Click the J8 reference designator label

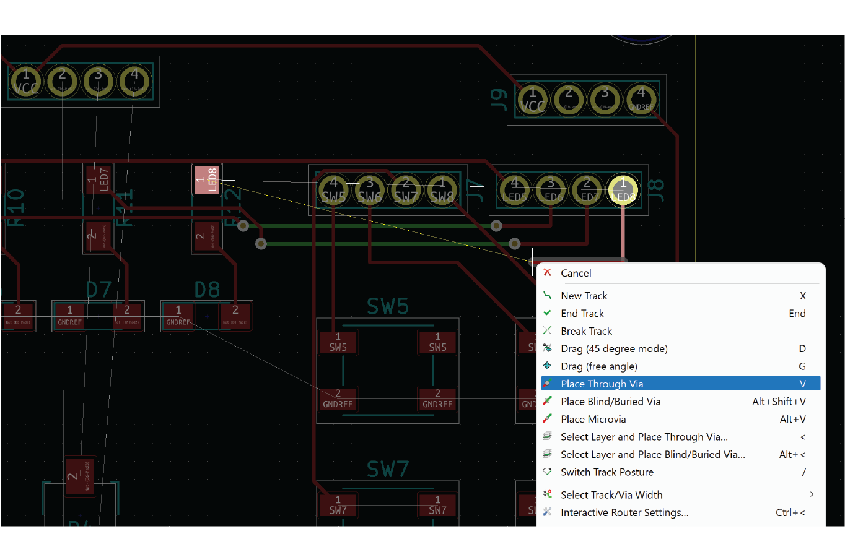tap(657, 190)
